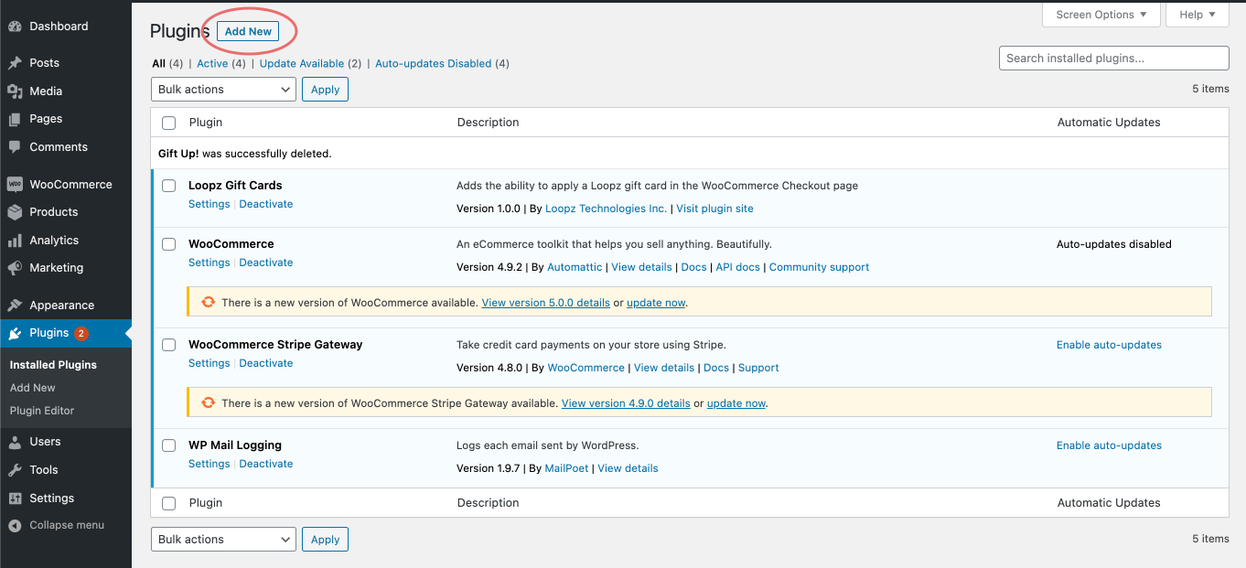Click the Appearance paintbrush icon
This screenshot has width=1246, height=568.
(x=15, y=305)
